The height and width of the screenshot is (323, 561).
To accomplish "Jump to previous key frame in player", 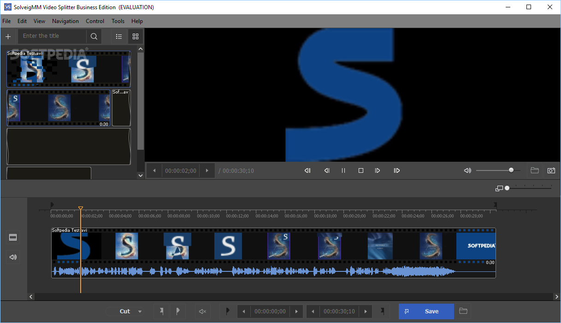I will tap(307, 170).
